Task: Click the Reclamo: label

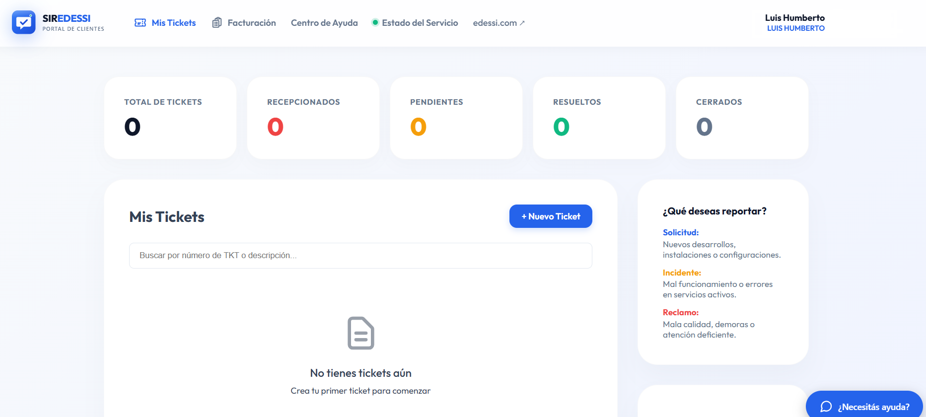Action: tap(681, 312)
